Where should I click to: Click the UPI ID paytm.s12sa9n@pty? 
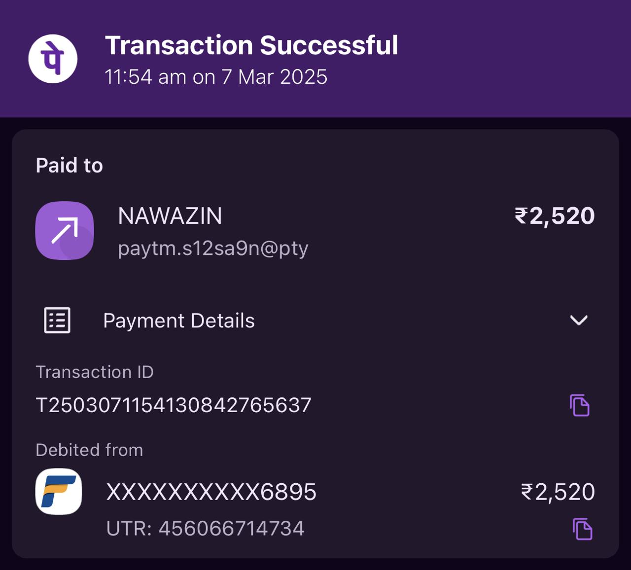[213, 248]
